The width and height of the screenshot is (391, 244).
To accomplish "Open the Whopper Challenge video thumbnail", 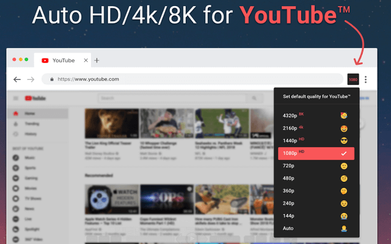I will 167,123.
